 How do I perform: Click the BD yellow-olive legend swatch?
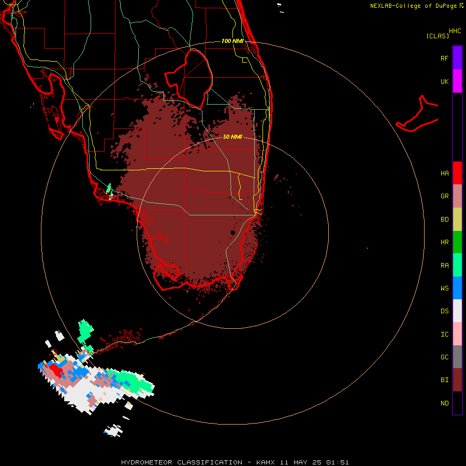click(x=457, y=220)
